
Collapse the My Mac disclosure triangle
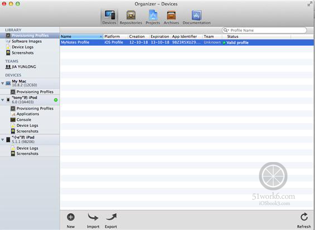coord(2,83)
